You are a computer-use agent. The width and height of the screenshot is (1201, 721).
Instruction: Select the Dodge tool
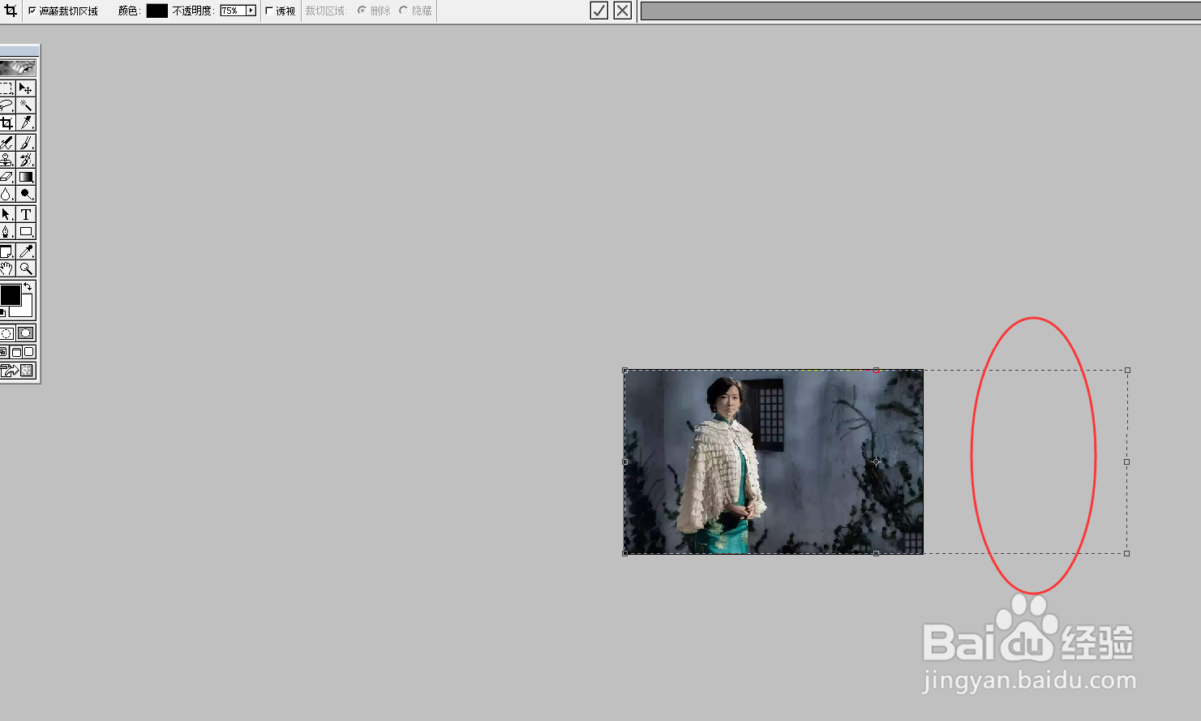point(26,194)
